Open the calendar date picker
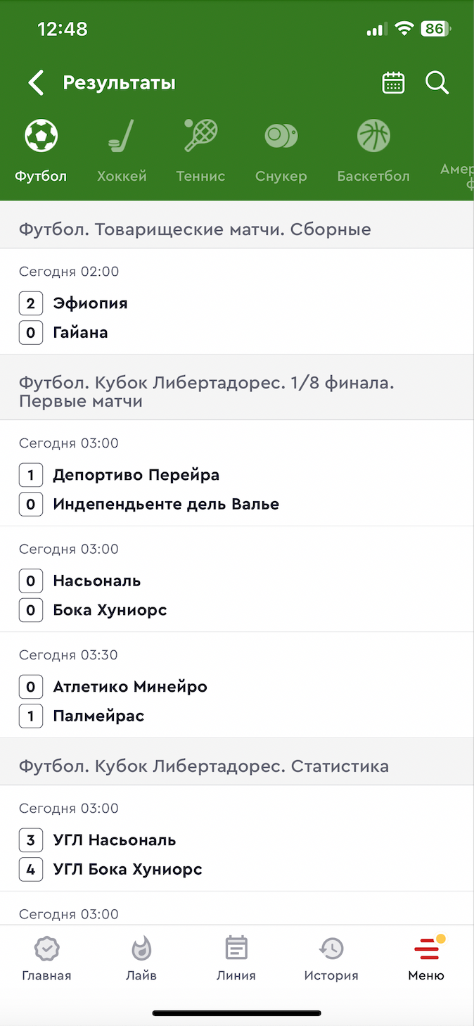Viewport: 474px width, 1026px height. coord(393,83)
